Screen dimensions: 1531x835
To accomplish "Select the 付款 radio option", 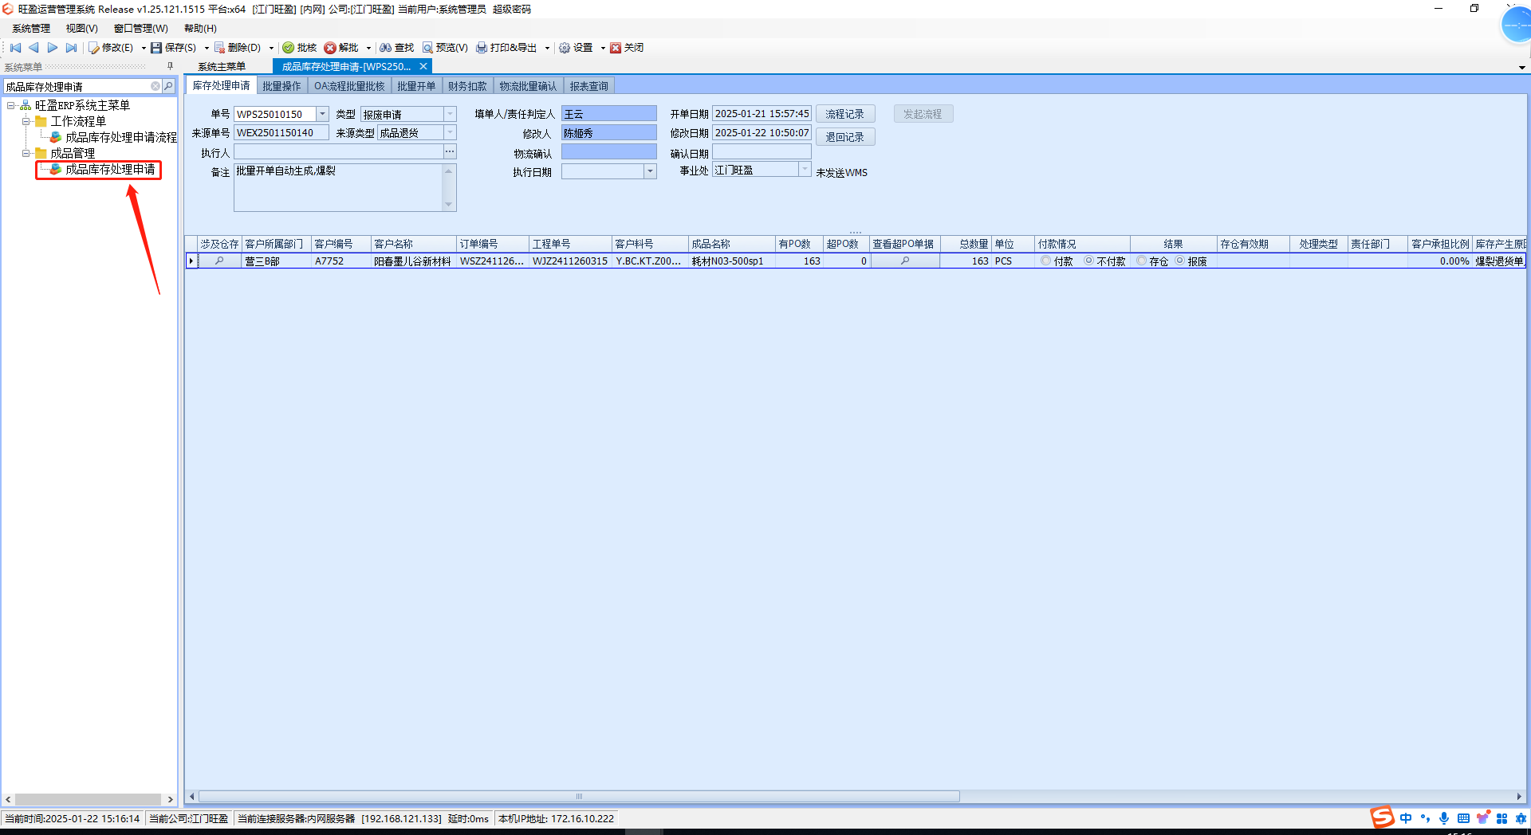I will point(1046,261).
